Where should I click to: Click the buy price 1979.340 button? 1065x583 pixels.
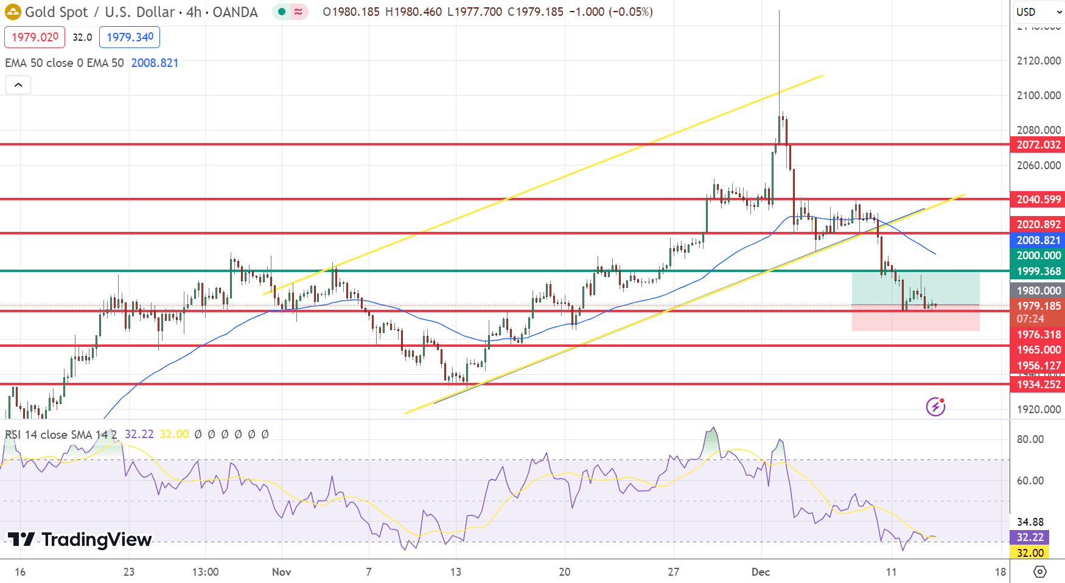130,37
